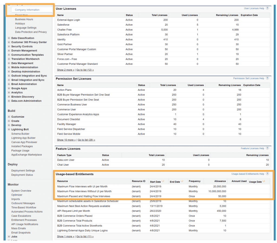277x243 pixels.
Task: Click info icon next to Usage Date
Action: click(264, 181)
